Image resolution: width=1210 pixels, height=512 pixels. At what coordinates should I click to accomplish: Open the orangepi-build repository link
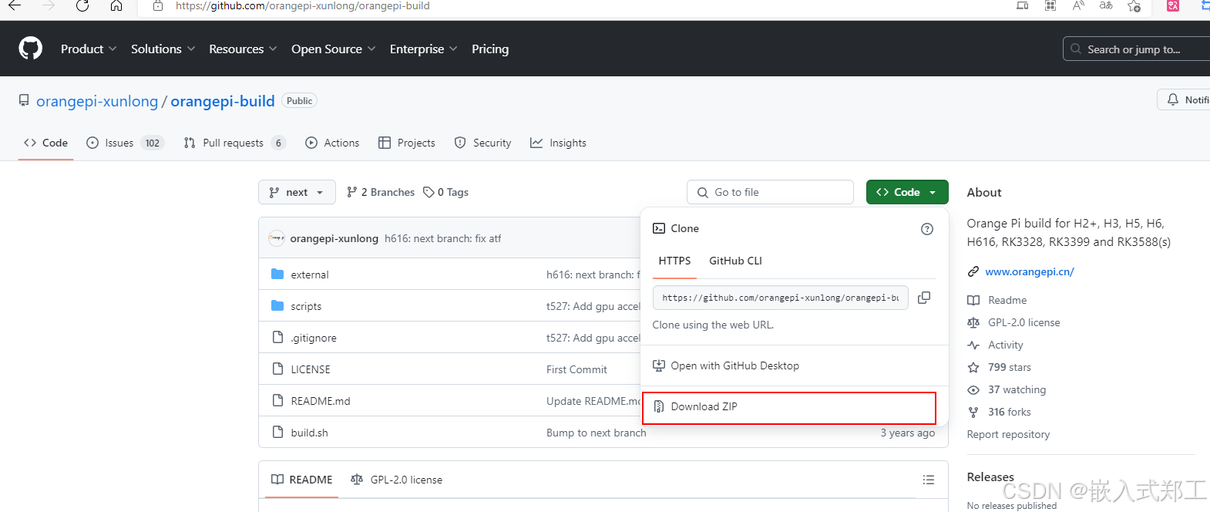coord(223,101)
